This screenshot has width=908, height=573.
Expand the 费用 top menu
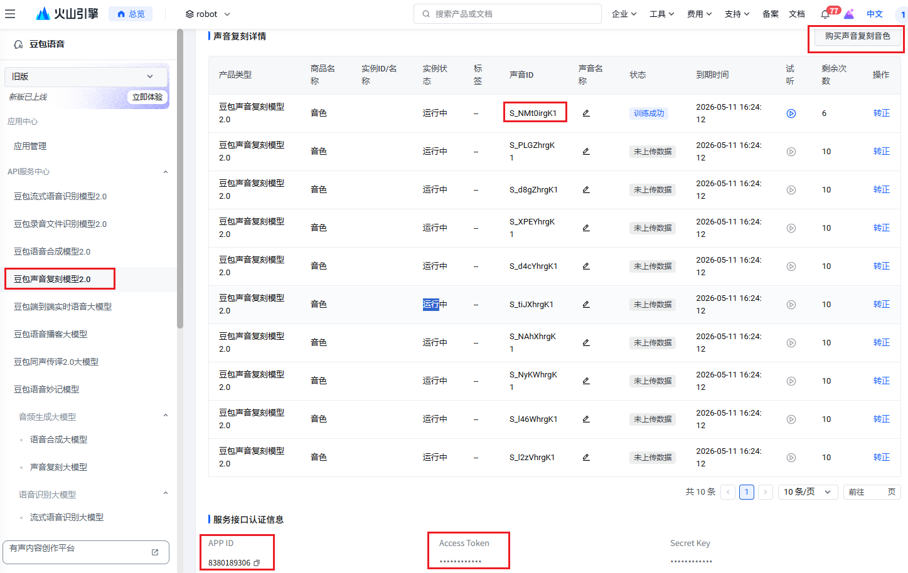coord(700,14)
